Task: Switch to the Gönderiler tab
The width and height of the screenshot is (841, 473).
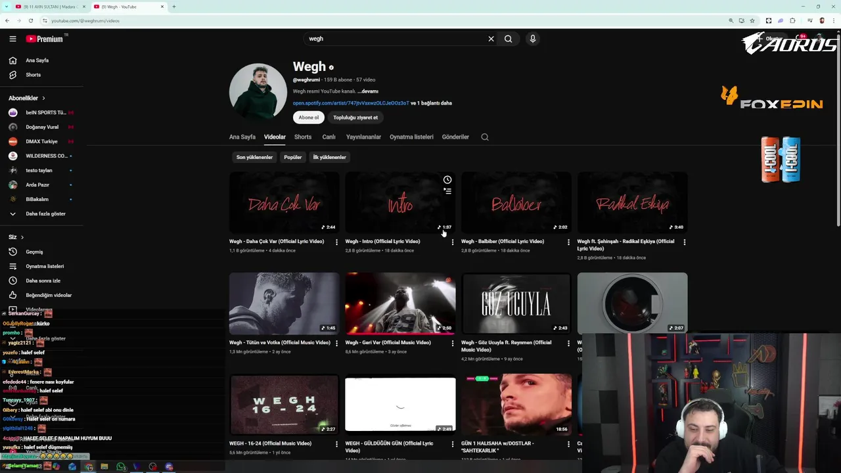Action: point(455,137)
